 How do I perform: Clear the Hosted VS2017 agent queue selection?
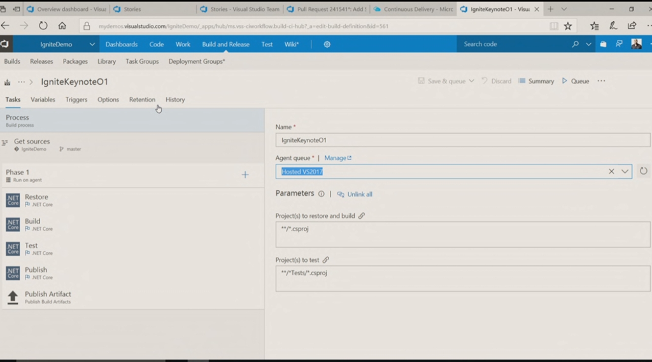point(611,171)
